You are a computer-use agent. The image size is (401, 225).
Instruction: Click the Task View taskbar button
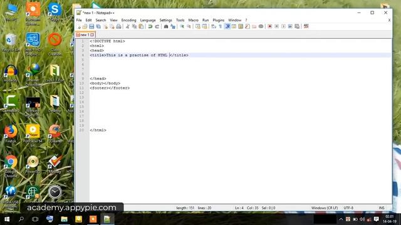35,219
